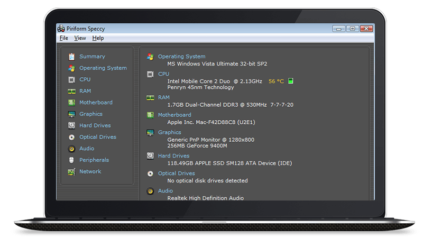Click the CPU chip icon in sidebar

tap(71, 79)
